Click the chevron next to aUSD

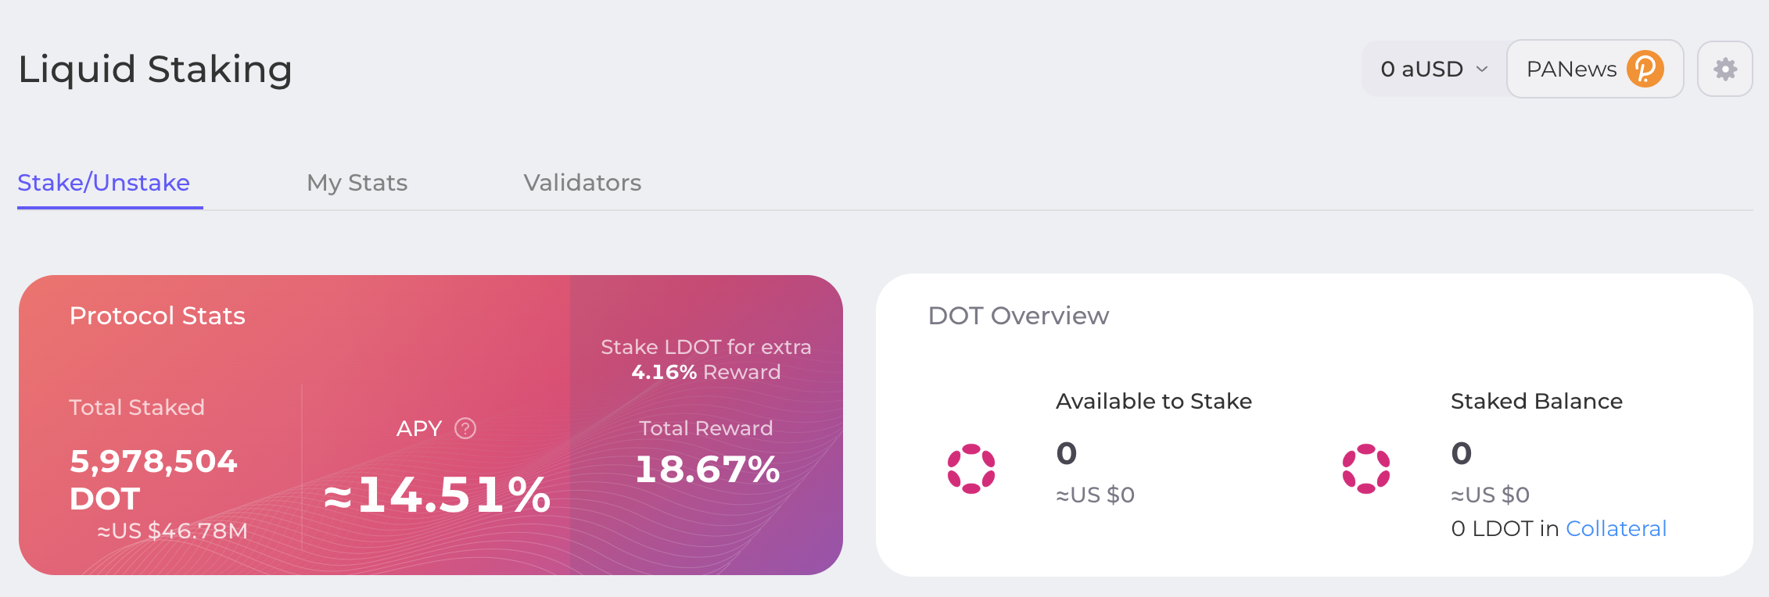(x=1482, y=69)
